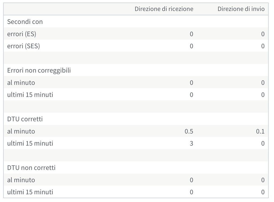This screenshot has width=274, height=202.
Task: Click the value 3 in the ricezione column
Action: [191, 143]
